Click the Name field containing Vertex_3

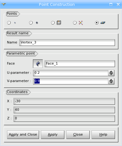coord(67,43)
